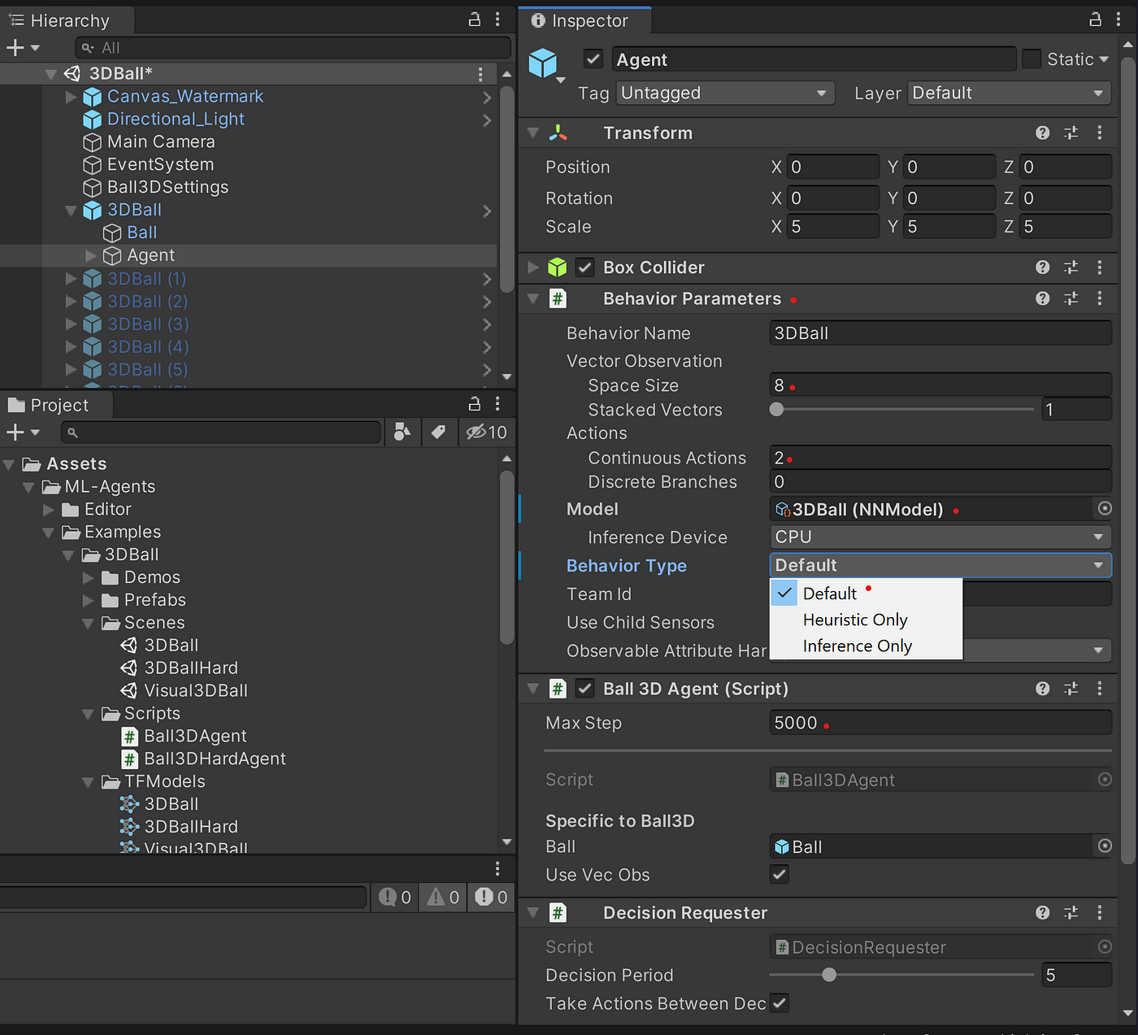1138x1035 pixels.
Task: Click the Agent GameObject cube icon
Action: [x=543, y=63]
